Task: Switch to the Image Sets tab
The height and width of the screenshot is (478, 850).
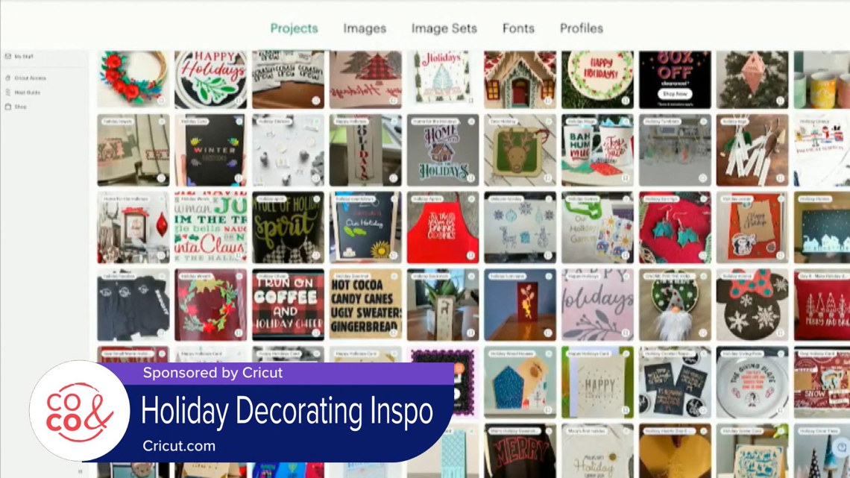Action: pos(444,28)
